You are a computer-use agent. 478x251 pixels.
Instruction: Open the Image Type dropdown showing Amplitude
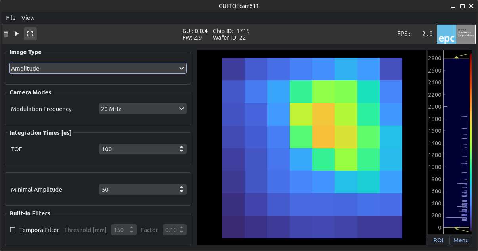[x=98, y=69]
